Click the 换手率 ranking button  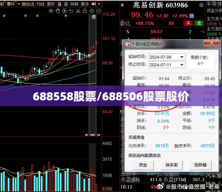(172, 165)
